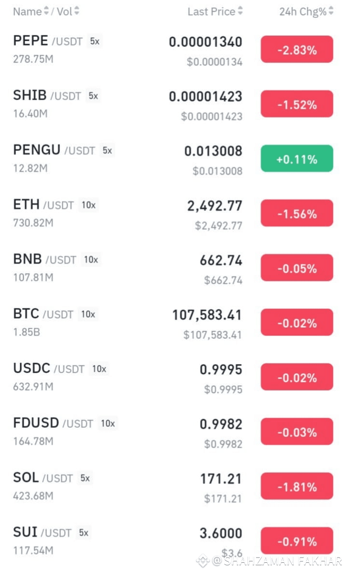This screenshot has width=346, height=573.
Task: Tap the SOL -1.81% change badge
Action: coord(297,486)
